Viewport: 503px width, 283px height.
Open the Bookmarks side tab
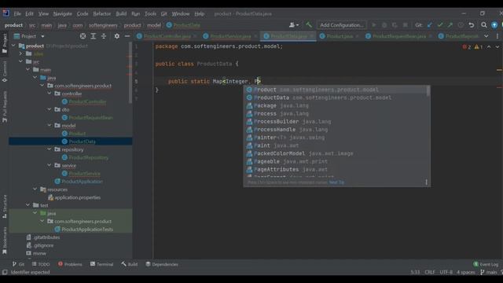click(x=5, y=241)
